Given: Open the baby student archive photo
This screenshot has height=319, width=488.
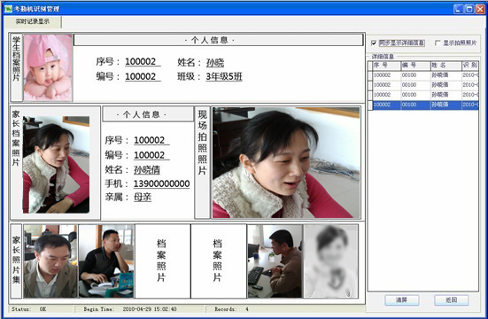Looking at the screenshot, I should coord(48,67).
